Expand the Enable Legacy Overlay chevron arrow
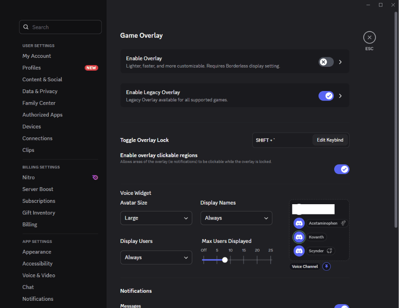Screen dimensions: 399x308 click(x=340, y=96)
